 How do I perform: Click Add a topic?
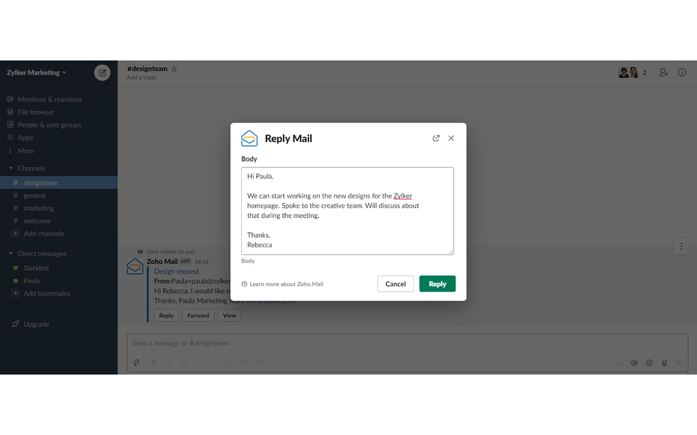pos(141,77)
